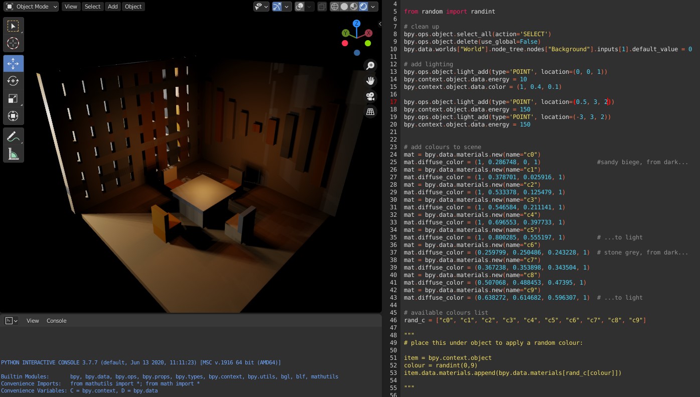Choose the Rotate tool
Viewport: 700px width, 397px height.
click(x=14, y=81)
